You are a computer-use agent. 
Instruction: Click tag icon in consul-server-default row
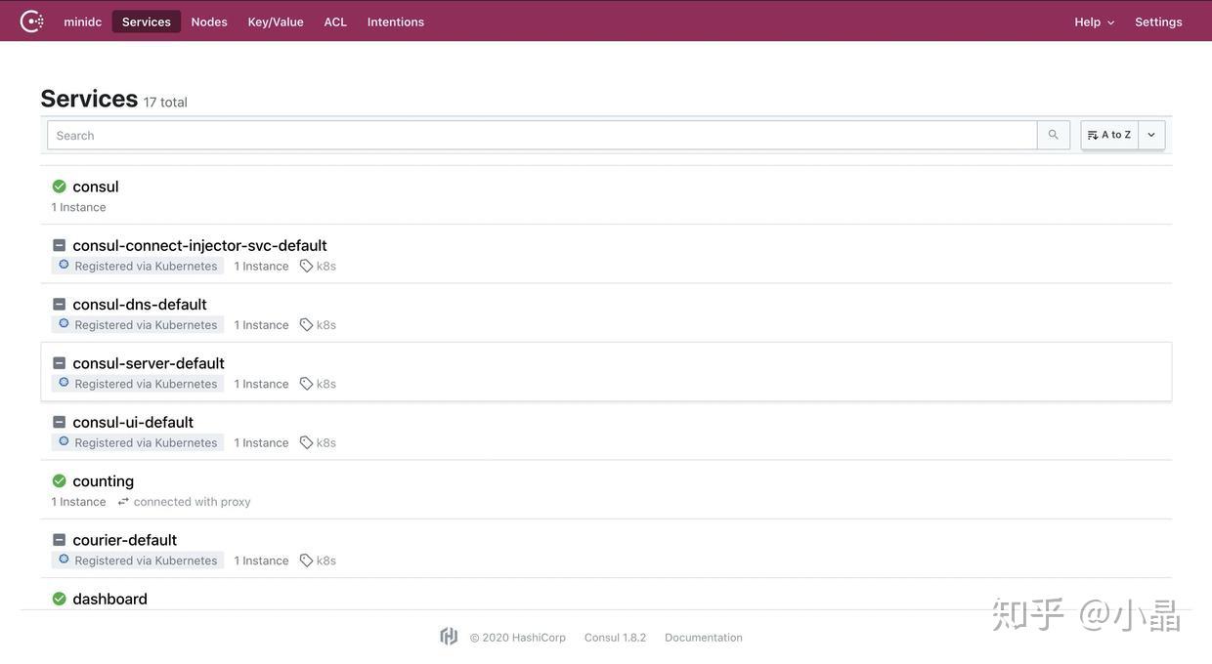(306, 384)
